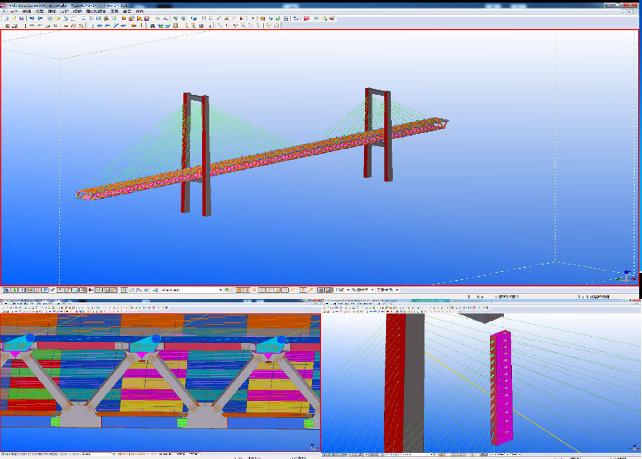Expand the rightmost dropdown in the snapping toolbar
This screenshot has height=459, width=642.
[x=397, y=290]
